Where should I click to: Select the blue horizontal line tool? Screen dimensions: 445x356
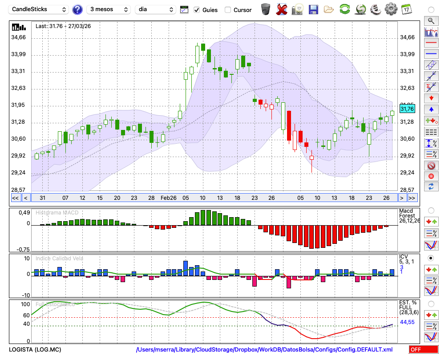click(x=431, y=54)
